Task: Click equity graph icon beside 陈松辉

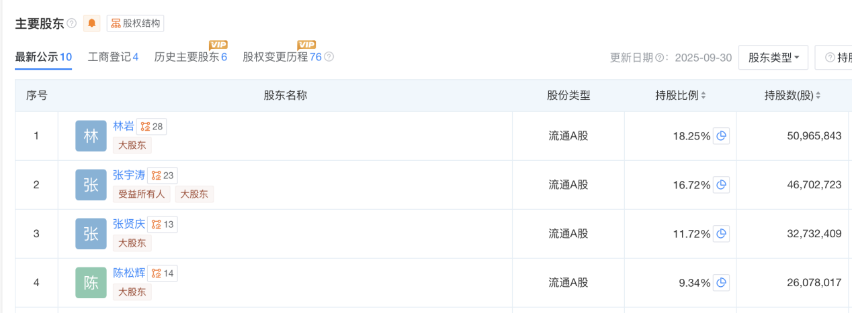Action: click(x=162, y=273)
